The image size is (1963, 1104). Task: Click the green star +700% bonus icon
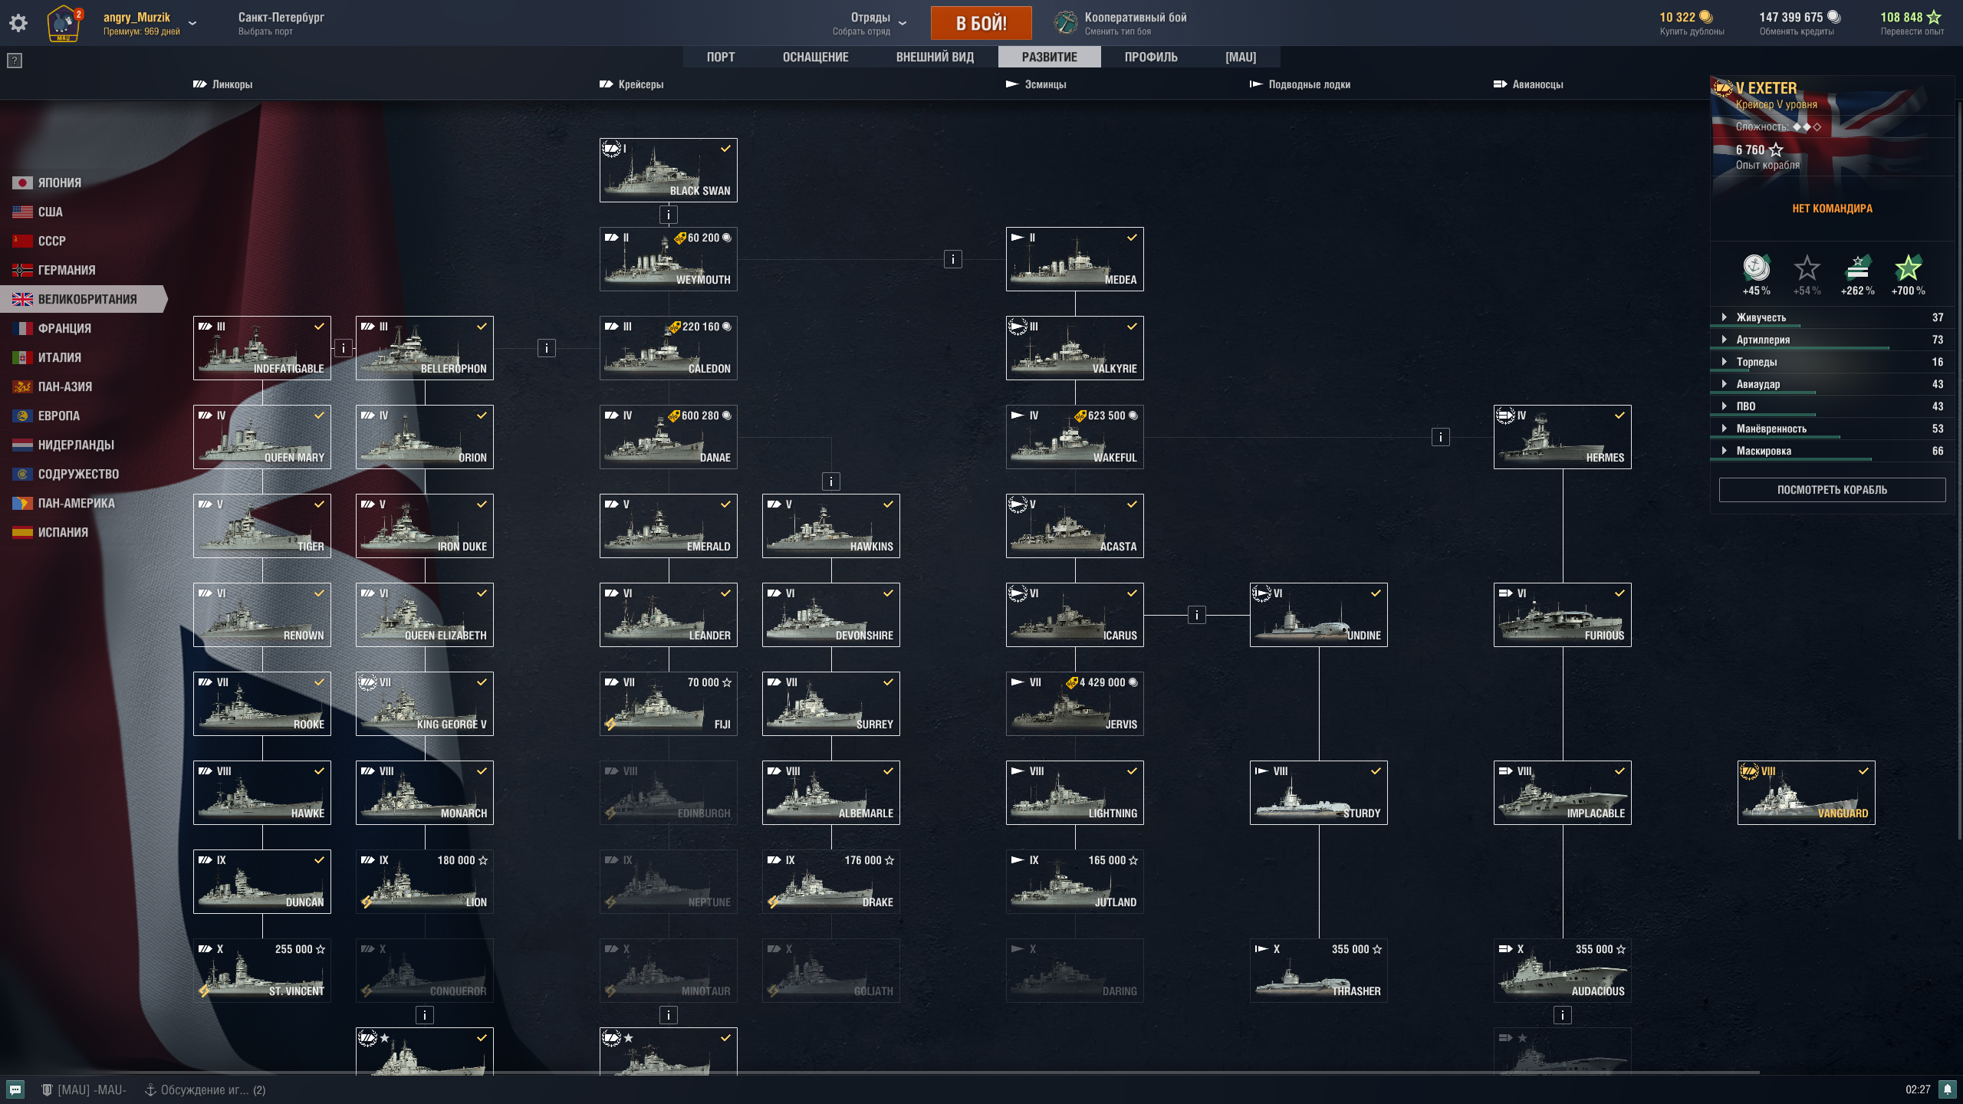(x=1908, y=268)
